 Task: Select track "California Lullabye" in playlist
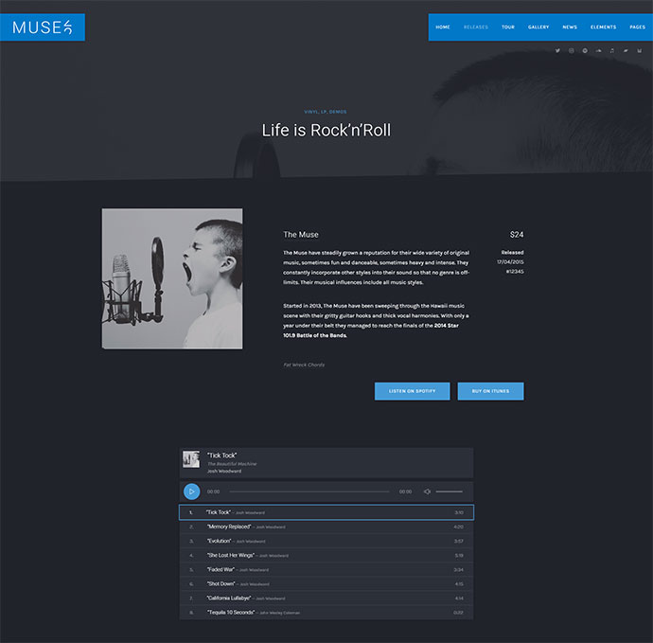(x=326, y=598)
